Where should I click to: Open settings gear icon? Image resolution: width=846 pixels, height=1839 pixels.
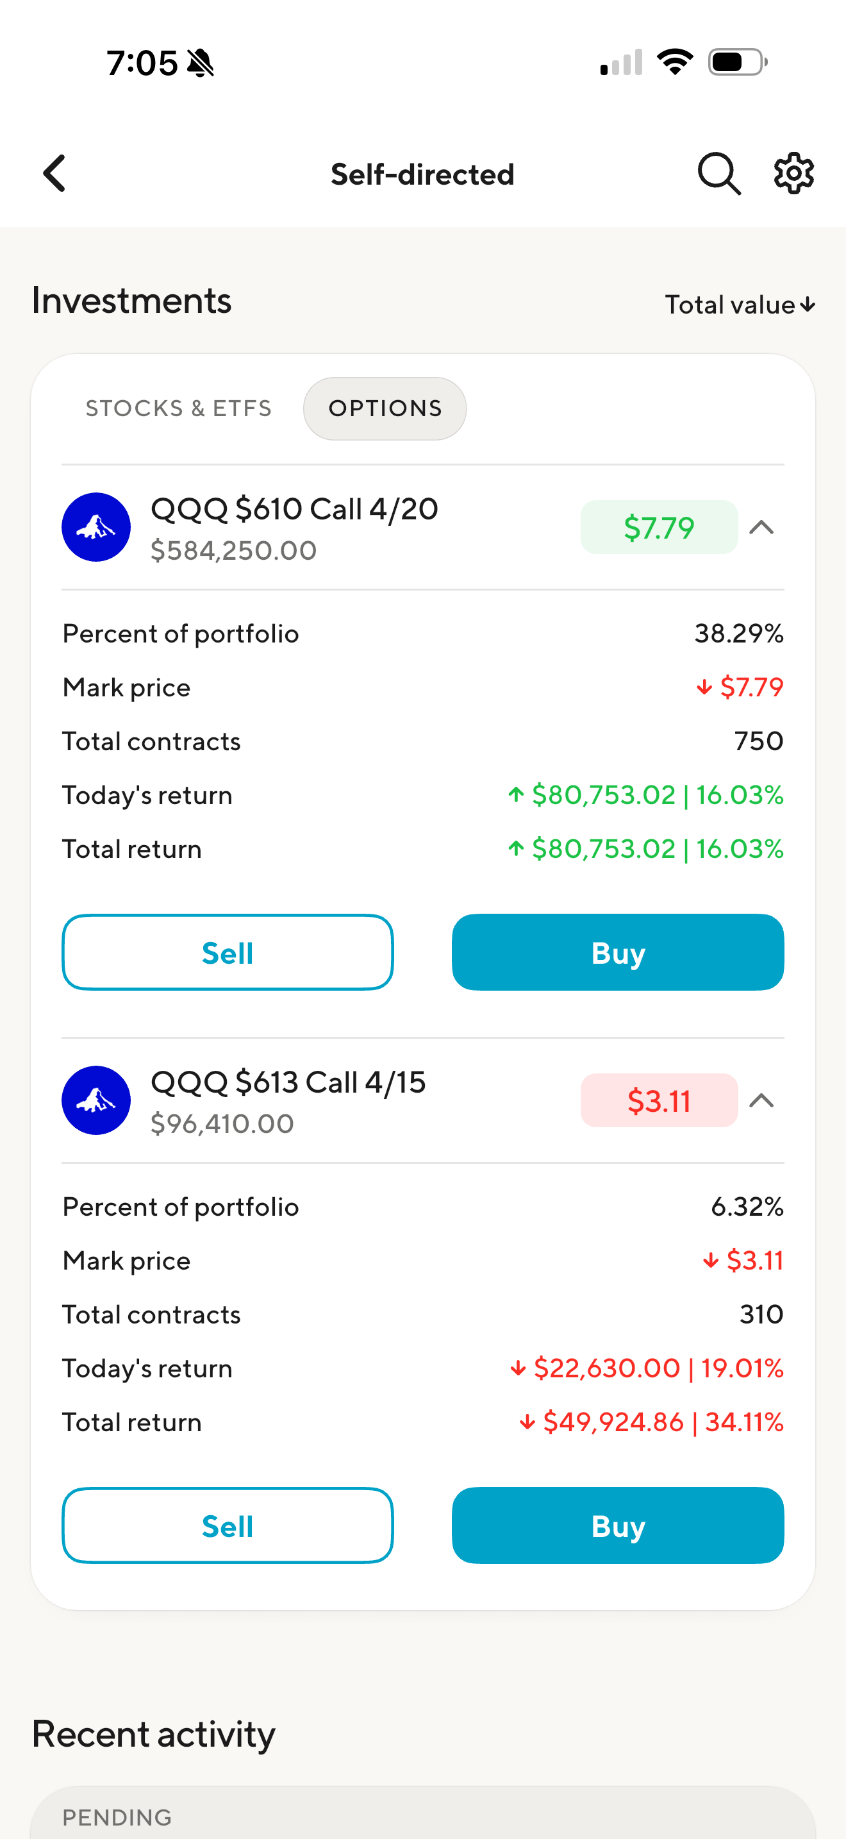coord(794,174)
